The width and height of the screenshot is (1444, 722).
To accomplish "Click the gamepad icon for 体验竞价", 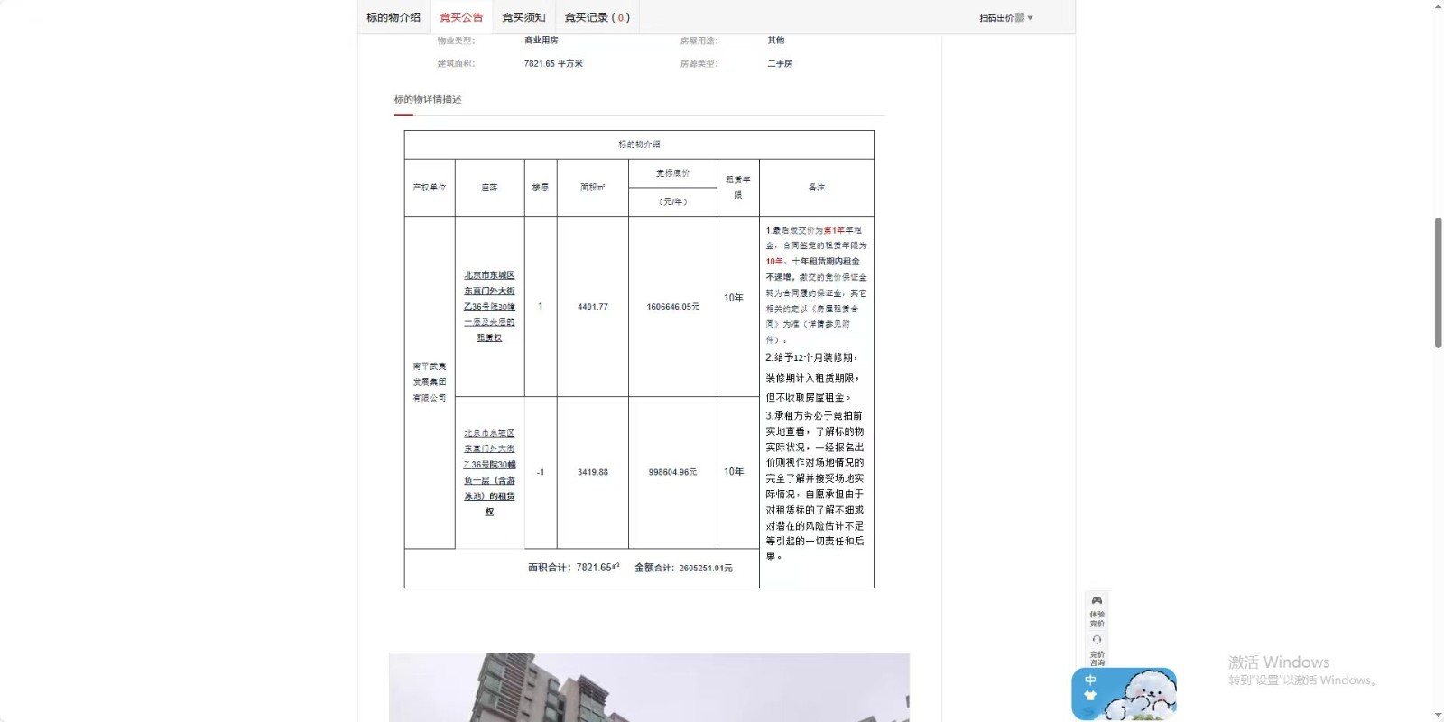I will pyautogui.click(x=1097, y=601).
